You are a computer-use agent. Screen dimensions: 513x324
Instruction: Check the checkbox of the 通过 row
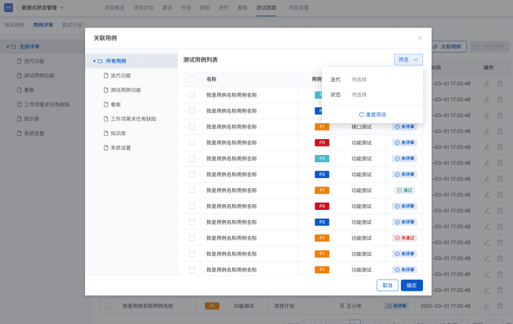[192, 190]
